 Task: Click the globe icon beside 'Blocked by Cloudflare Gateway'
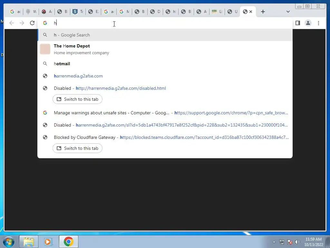point(45,137)
